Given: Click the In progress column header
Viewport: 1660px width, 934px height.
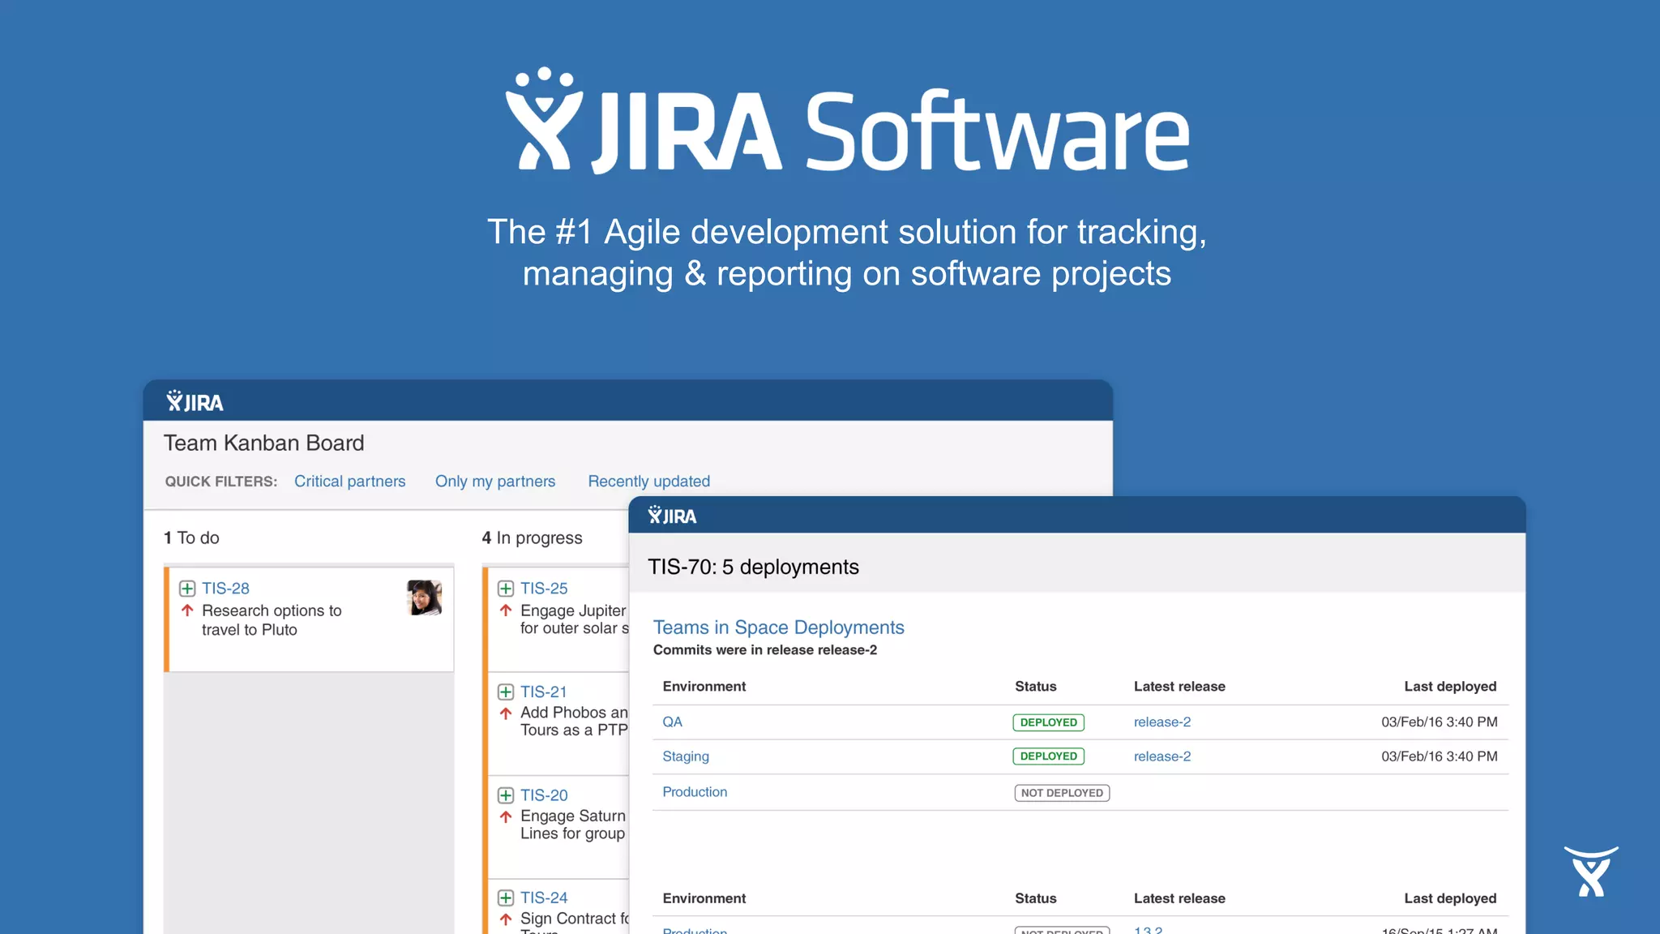Looking at the screenshot, I should coord(533,538).
